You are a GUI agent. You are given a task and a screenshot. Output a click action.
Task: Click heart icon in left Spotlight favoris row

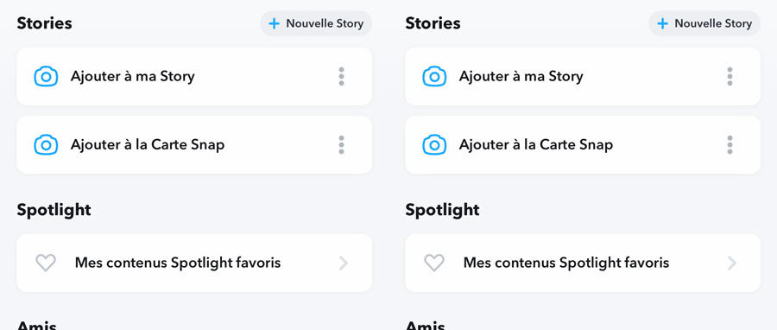pyautogui.click(x=46, y=263)
